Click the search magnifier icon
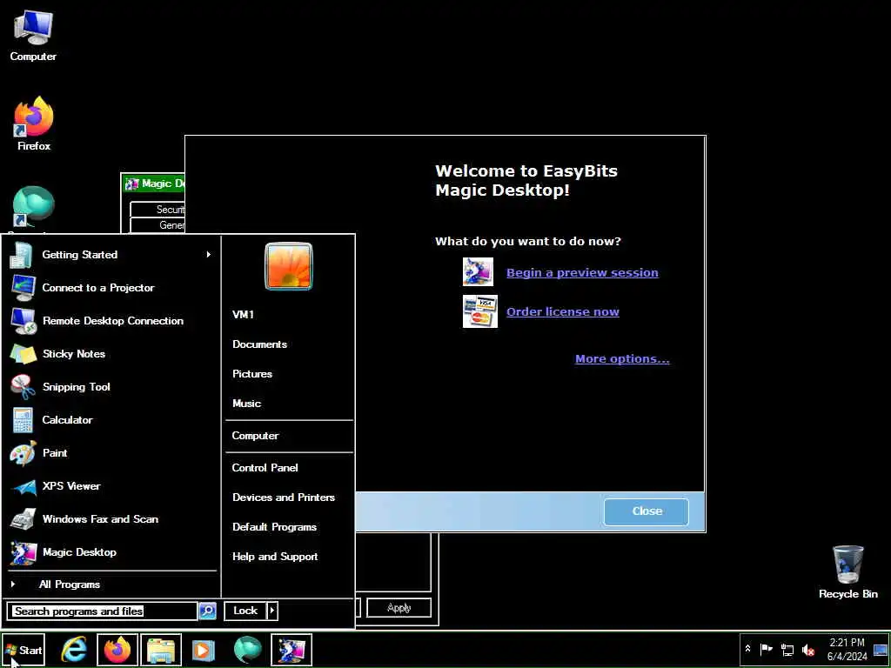Screen dimensions: 891x668 [x=207, y=611]
